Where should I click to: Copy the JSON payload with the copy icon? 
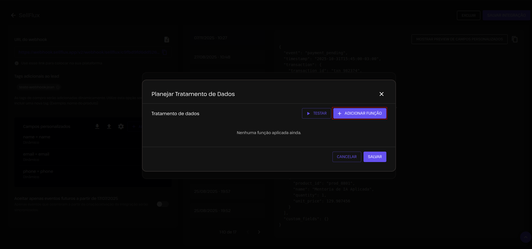coord(515,39)
